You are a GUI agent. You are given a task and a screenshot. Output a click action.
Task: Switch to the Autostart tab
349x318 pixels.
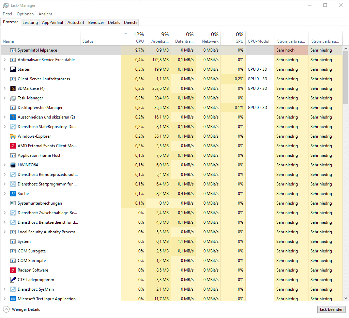[x=76, y=23]
